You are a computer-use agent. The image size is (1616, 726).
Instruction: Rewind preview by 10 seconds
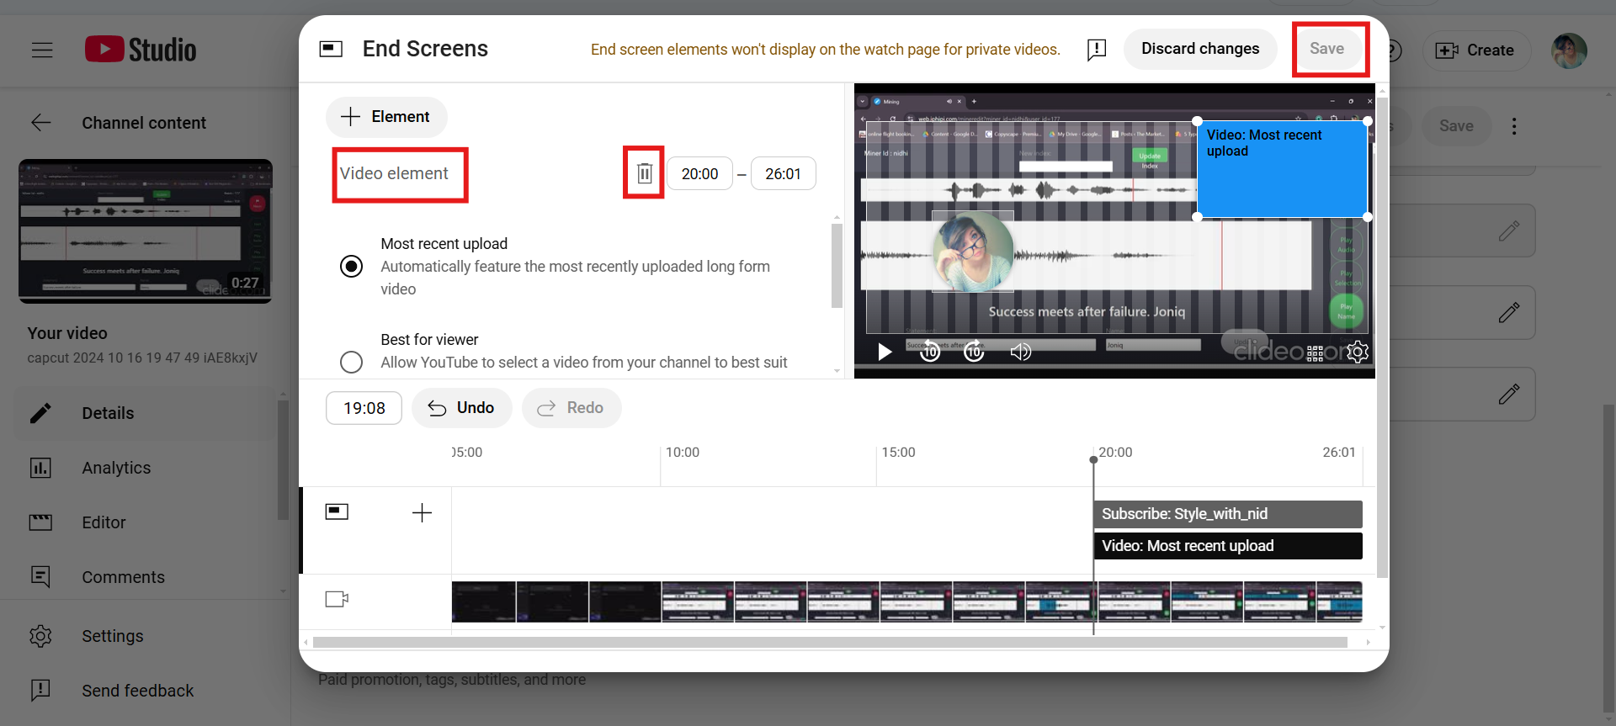click(x=929, y=351)
